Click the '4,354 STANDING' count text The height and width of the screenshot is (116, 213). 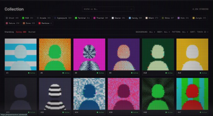[200, 9]
